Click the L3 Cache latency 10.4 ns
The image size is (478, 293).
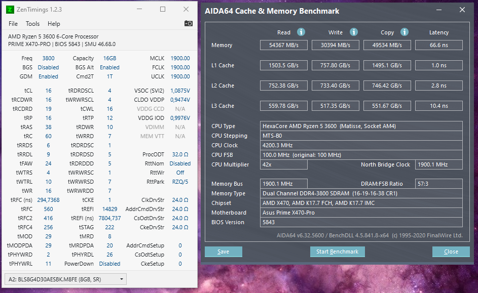coord(439,106)
